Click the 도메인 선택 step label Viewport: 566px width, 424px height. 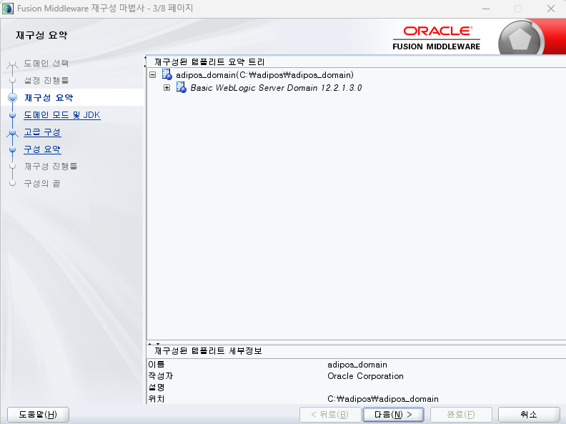point(46,64)
